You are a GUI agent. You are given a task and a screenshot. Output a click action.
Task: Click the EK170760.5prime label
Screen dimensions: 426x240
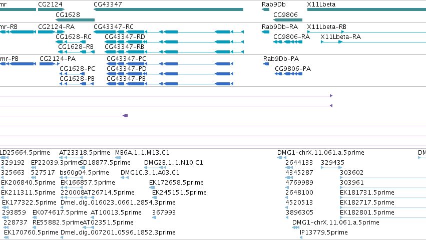[x=31, y=233]
